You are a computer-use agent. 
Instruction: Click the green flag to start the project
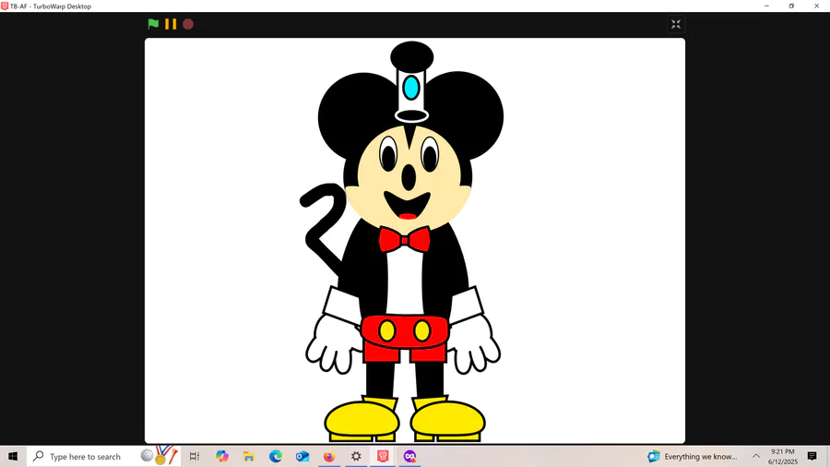(x=153, y=24)
